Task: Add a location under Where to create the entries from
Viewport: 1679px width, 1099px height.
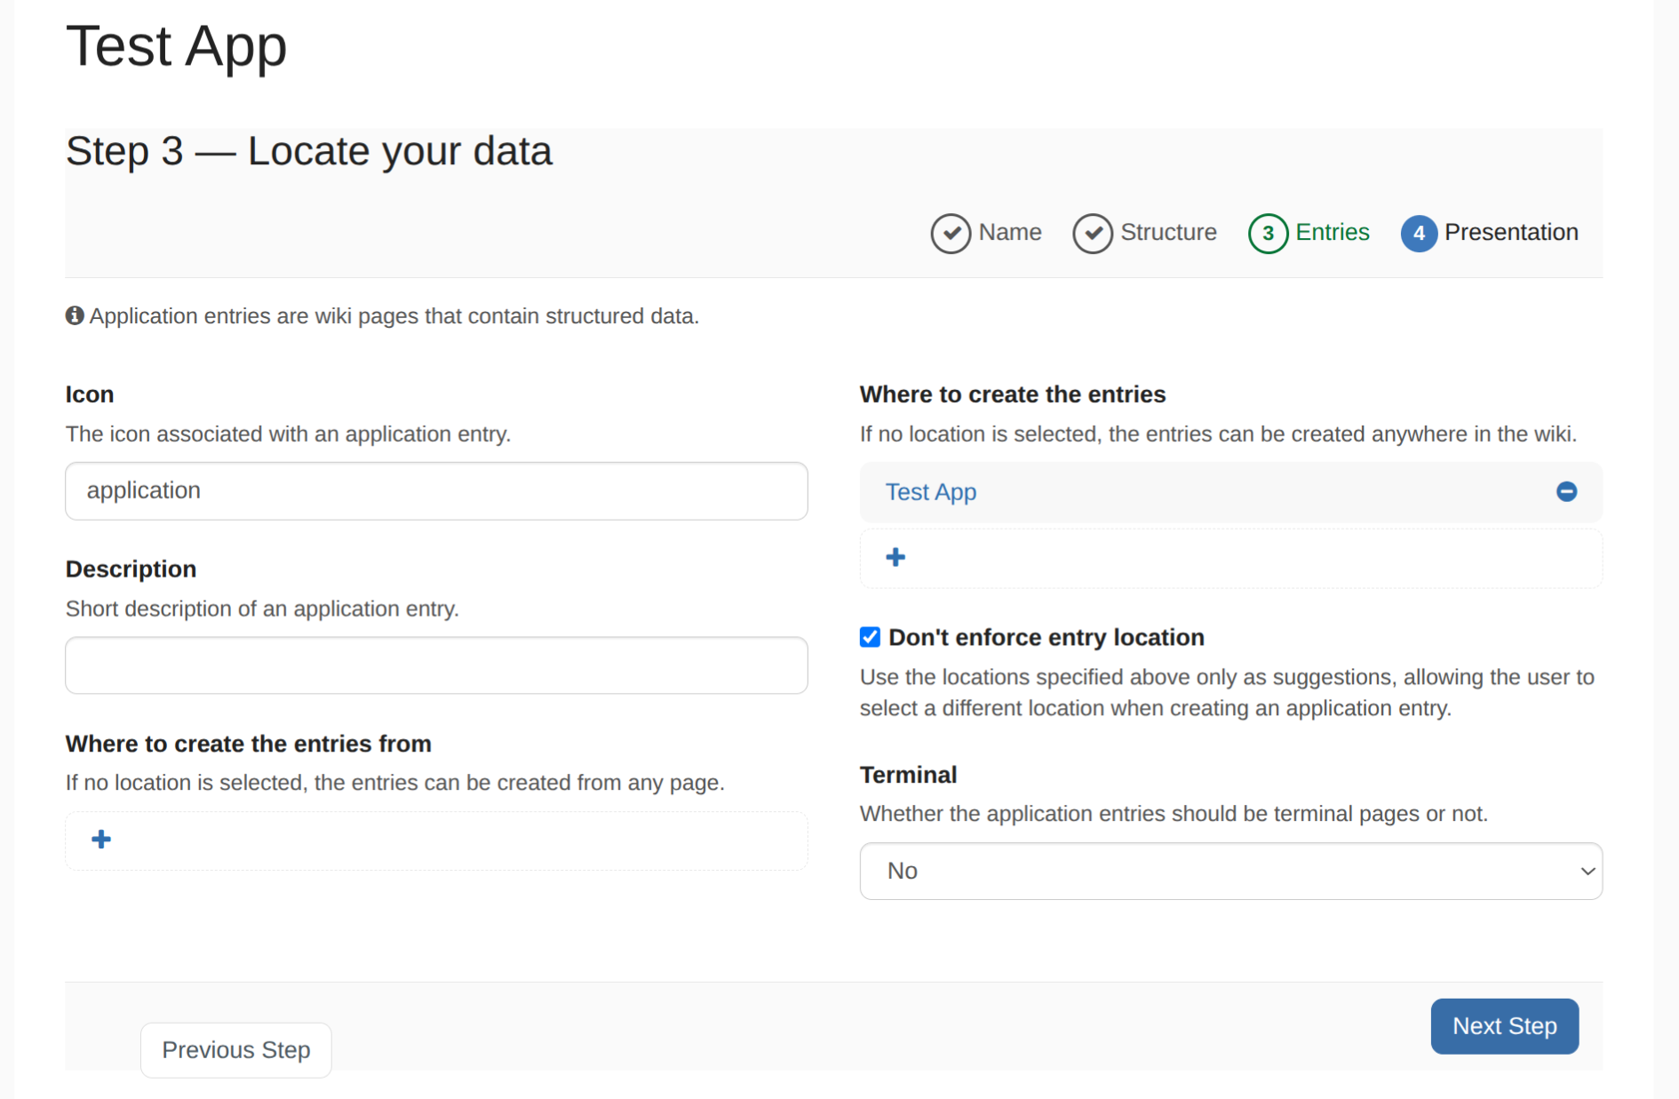Action: click(x=101, y=840)
